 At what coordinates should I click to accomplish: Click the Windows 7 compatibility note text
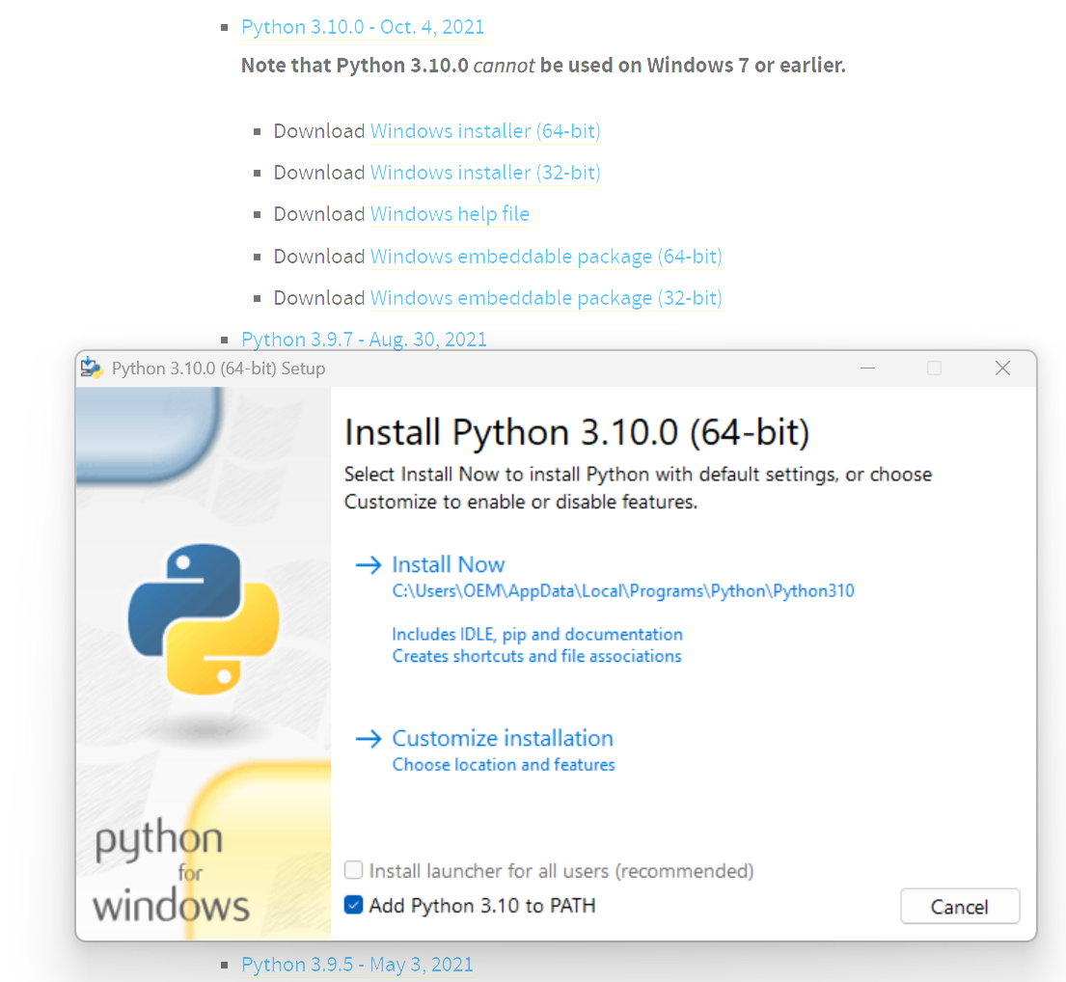tap(543, 66)
